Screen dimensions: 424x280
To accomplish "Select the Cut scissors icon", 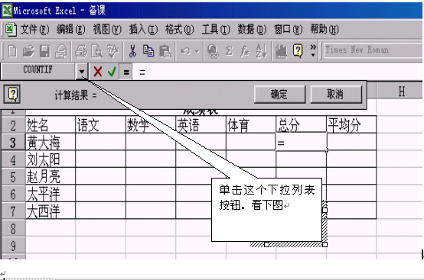I will [x=132, y=51].
